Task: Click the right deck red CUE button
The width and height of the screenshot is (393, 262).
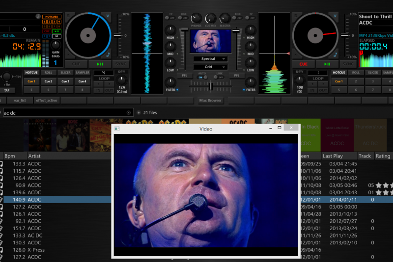Action: pyautogui.click(x=303, y=64)
